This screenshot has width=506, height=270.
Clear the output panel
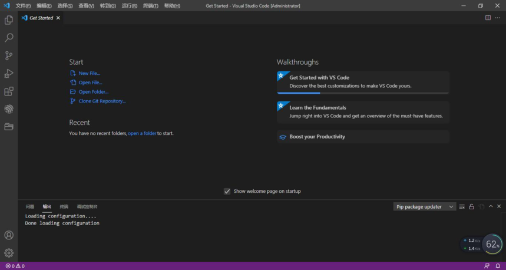462,207
